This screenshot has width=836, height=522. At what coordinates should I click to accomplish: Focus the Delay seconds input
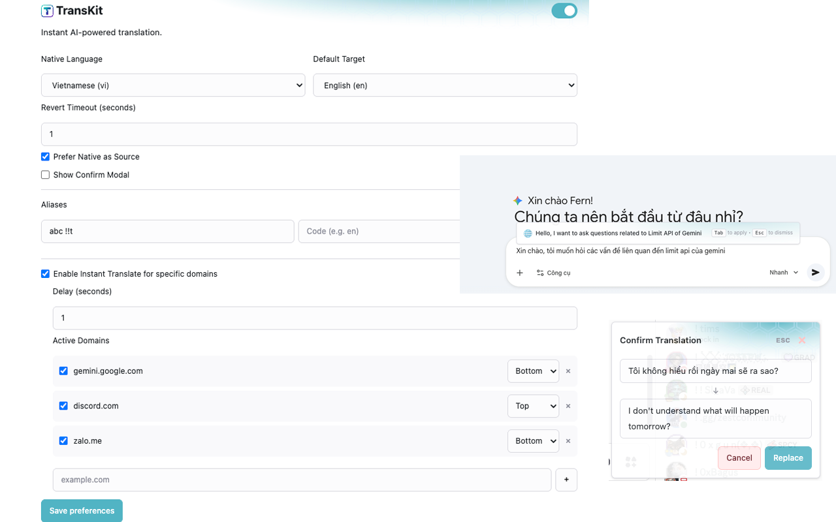click(315, 318)
